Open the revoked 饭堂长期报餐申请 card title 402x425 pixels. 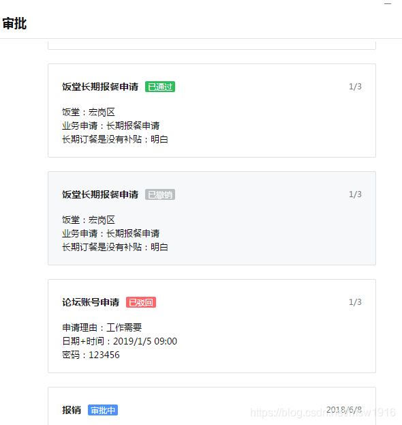point(100,194)
